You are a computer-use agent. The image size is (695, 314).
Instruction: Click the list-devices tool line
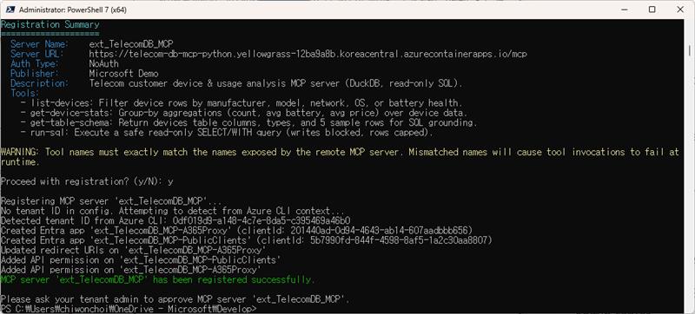pyautogui.click(x=242, y=103)
